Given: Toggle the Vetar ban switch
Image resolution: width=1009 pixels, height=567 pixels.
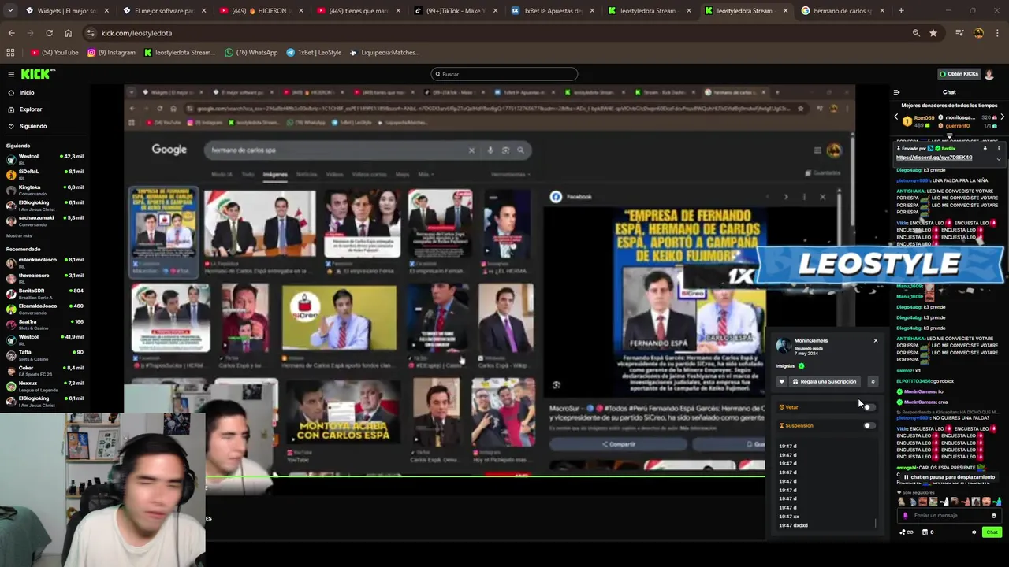Looking at the screenshot, I should [868, 407].
